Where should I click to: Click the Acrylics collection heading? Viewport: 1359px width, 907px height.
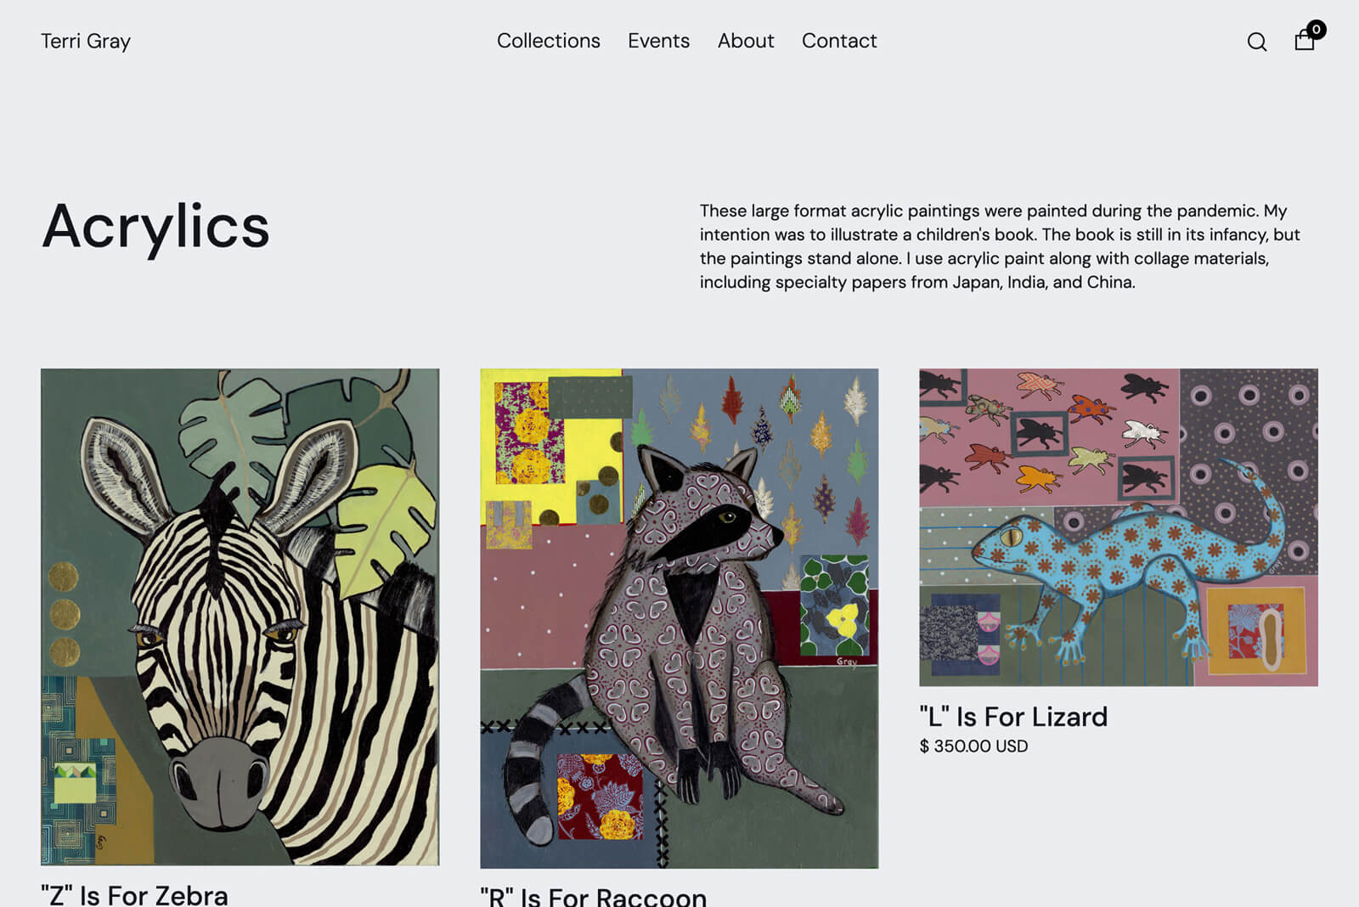tap(157, 226)
